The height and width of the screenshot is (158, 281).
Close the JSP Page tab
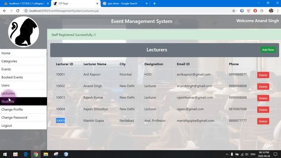97,4
